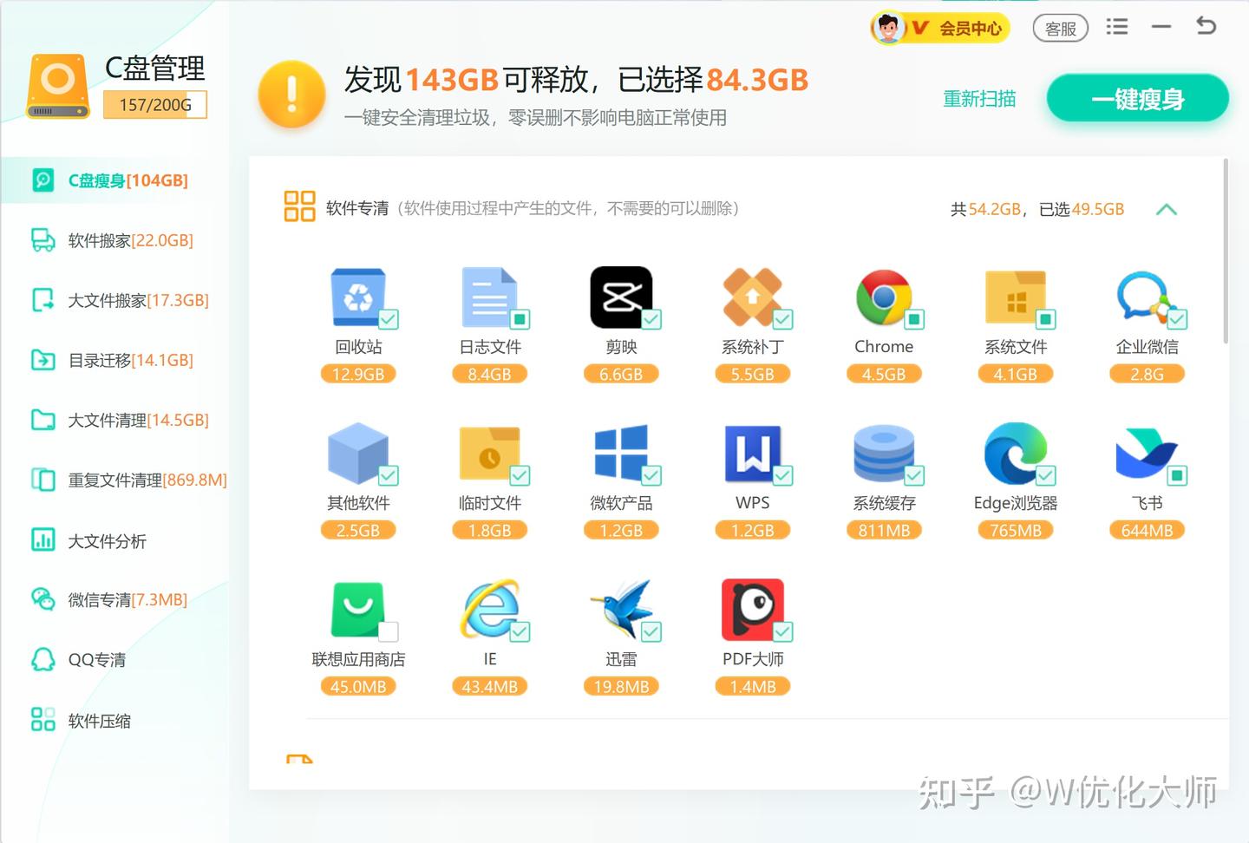The height and width of the screenshot is (843, 1249).
Task: Open the 系统缓存 database icon
Action: (884, 454)
